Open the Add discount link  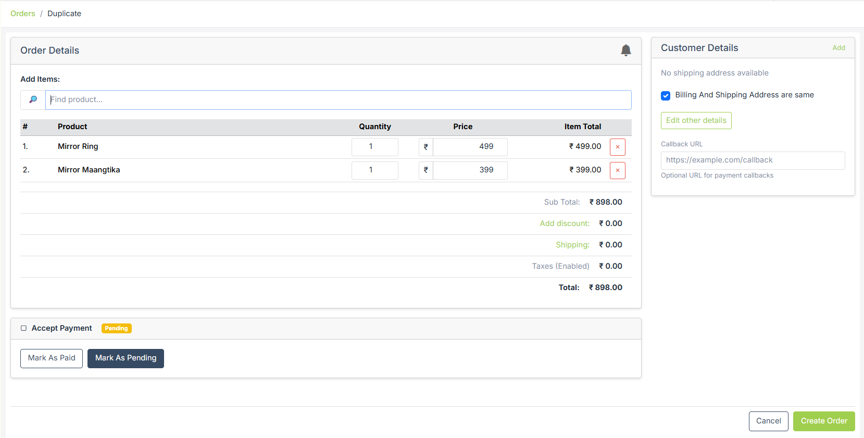pos(564,223)
